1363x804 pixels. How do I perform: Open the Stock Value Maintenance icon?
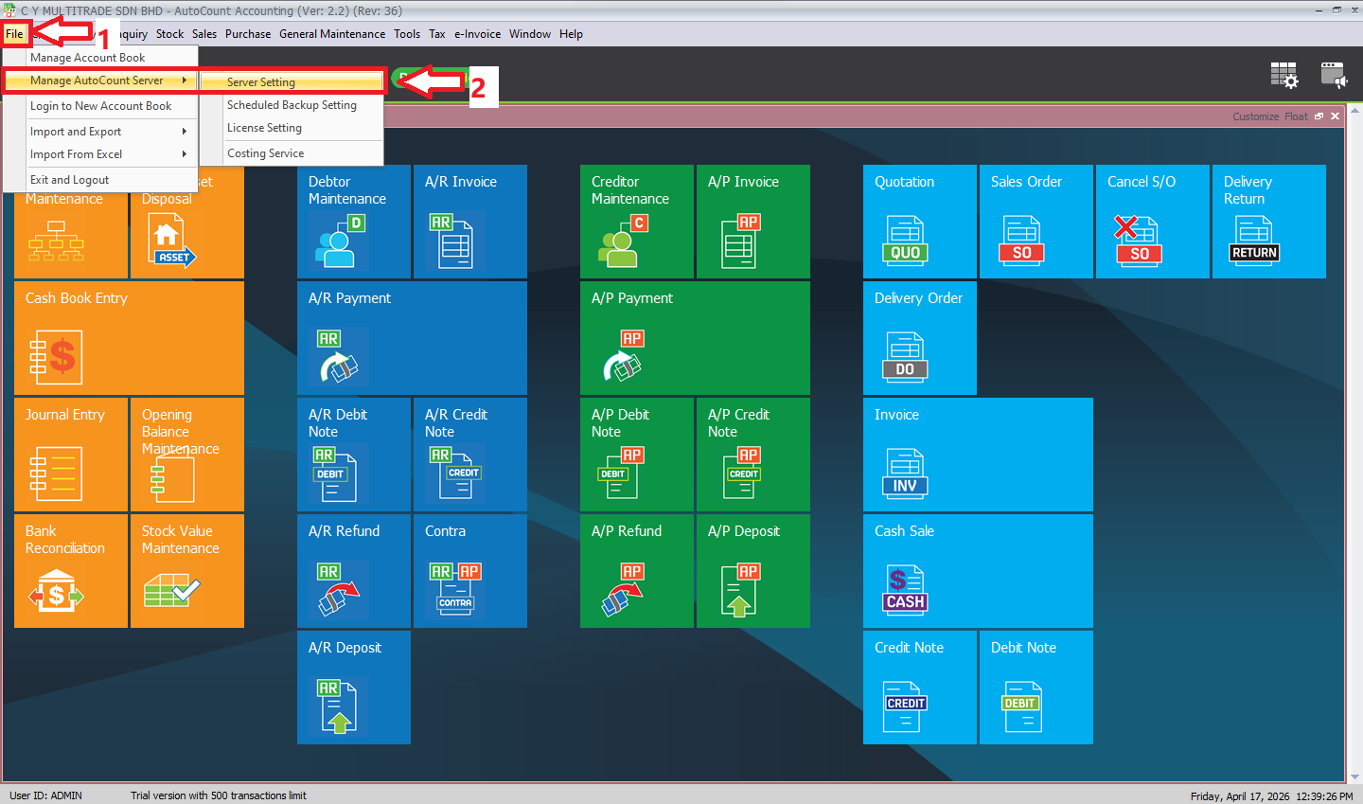click(x=171, y=590)
